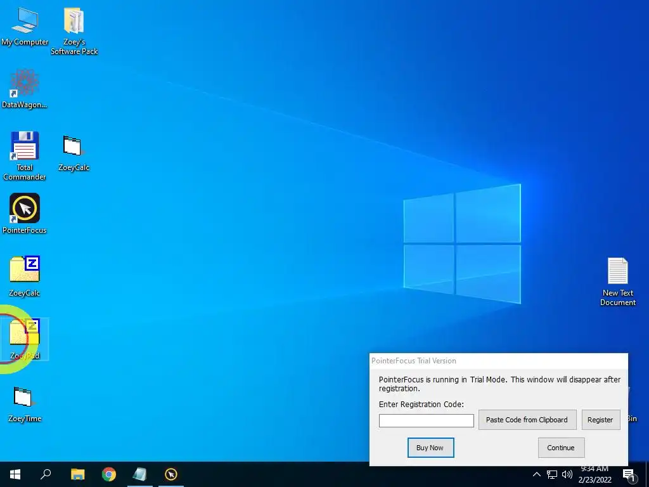The width and height of the screenshot is (649, 487).
Task: Select the New Text Document file
Action: point(617,282)
